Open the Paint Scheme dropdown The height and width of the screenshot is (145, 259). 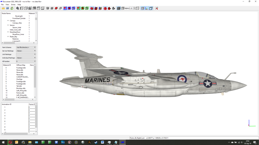26,47
